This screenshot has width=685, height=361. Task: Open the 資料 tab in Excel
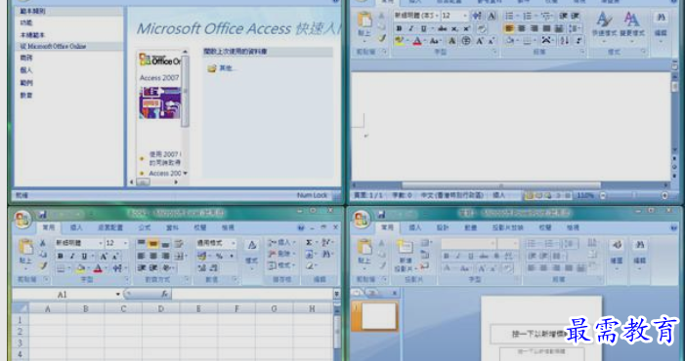coord(172,227)
